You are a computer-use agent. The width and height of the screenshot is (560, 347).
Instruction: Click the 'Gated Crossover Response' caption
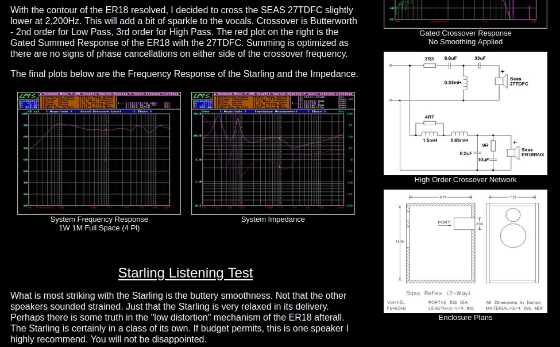coord(465,33)
